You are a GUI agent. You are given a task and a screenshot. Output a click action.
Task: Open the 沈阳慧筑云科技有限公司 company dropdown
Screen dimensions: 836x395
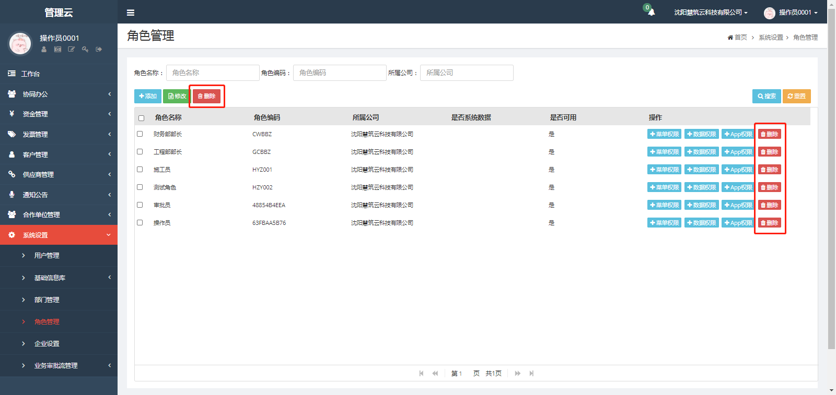[711, 13]
